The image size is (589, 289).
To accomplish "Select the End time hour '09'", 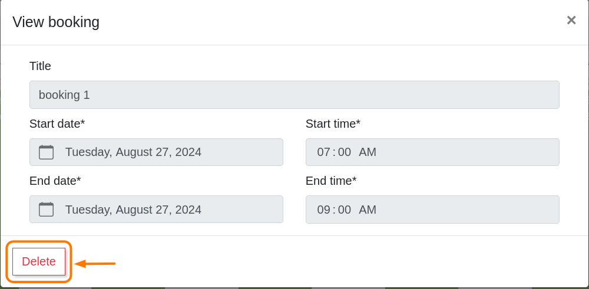I will pos(323,210).
